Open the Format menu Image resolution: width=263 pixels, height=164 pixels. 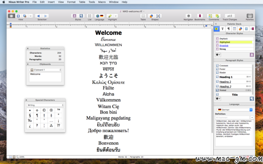[x=71, y=2]
